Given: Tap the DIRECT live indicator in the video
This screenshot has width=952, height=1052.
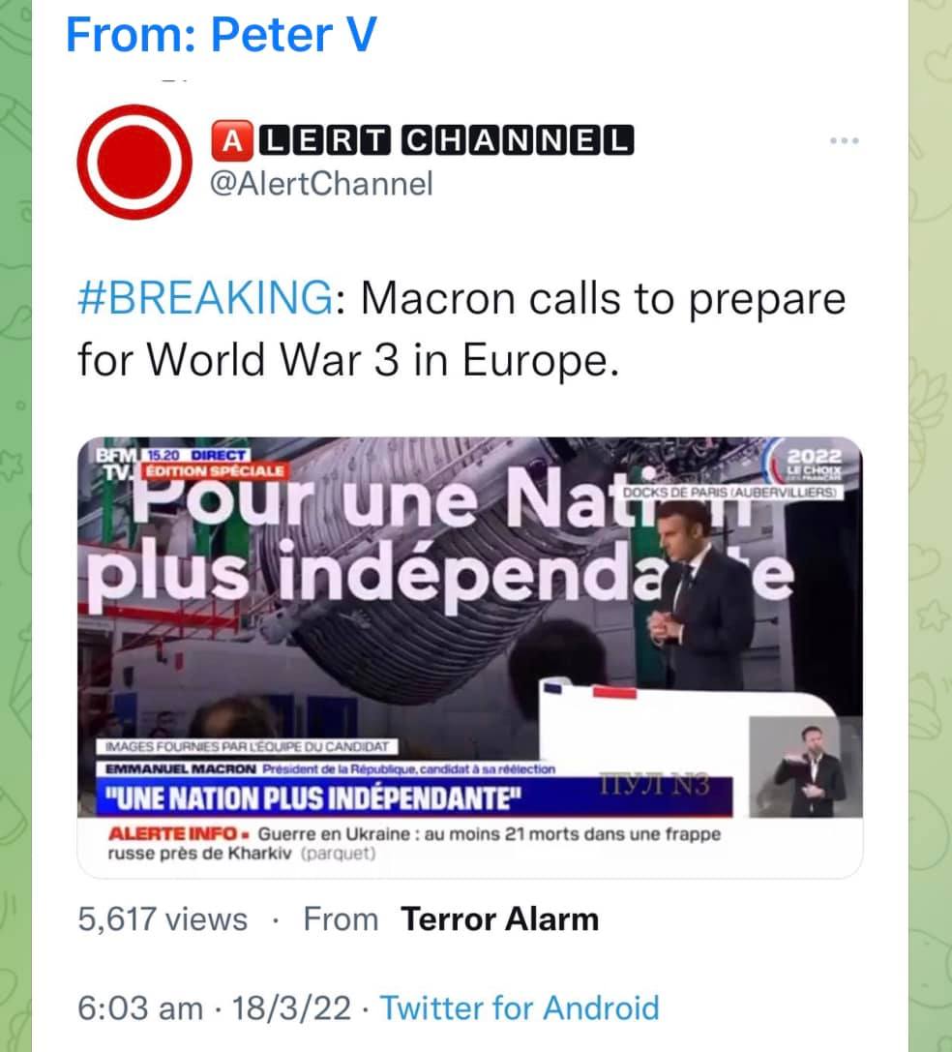Looking at the screenshot, I should 219,455.
